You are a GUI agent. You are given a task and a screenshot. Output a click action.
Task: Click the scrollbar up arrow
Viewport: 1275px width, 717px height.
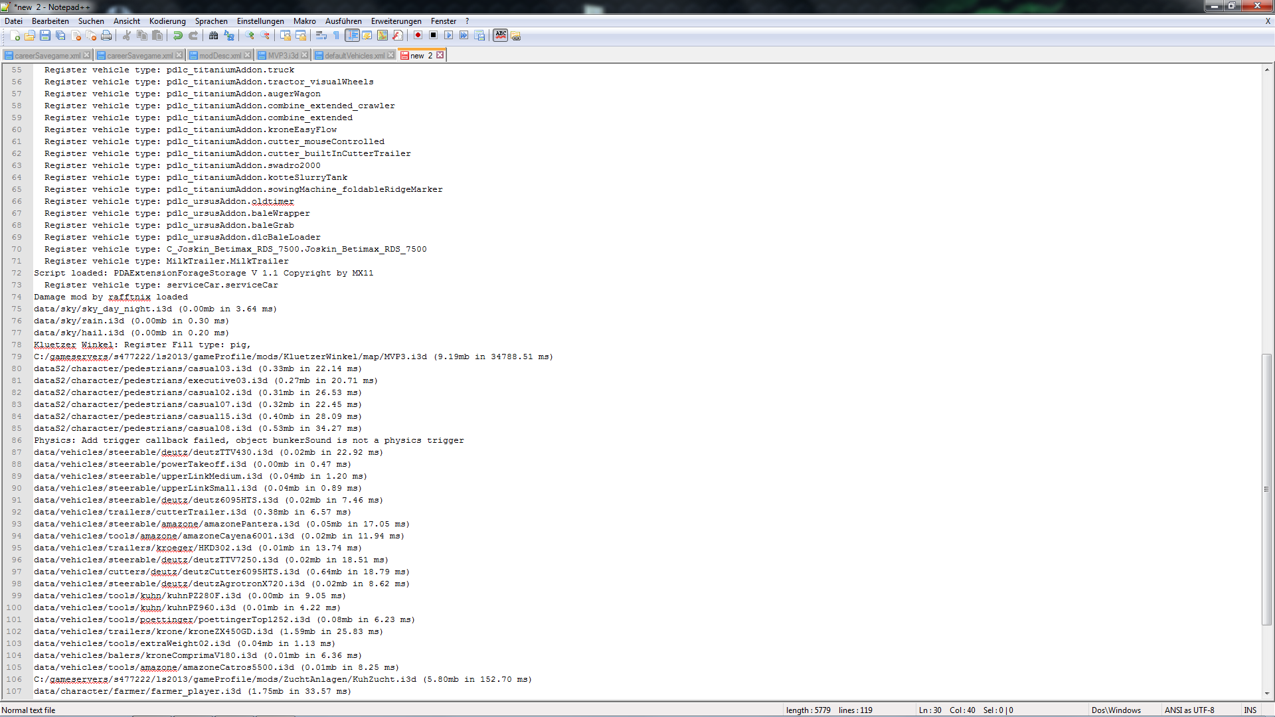click(1267, 69)
